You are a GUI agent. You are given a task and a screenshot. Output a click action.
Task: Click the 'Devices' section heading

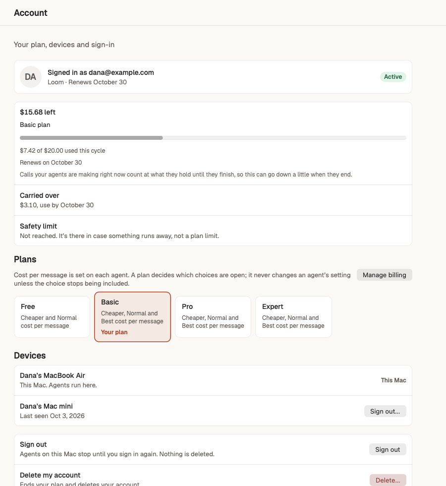30,356
